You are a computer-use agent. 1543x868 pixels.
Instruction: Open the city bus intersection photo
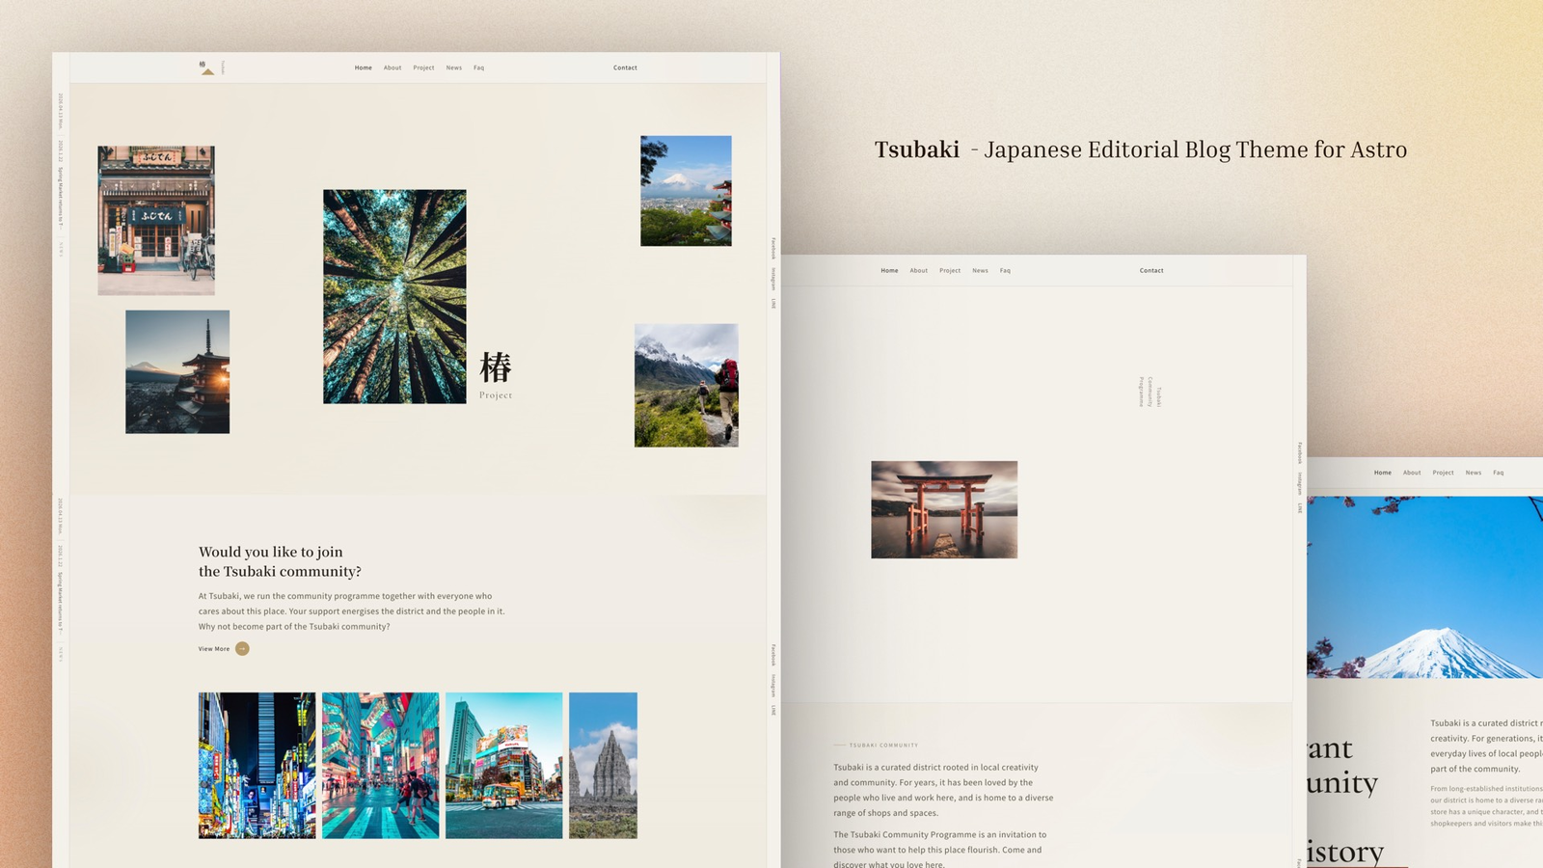coord(503,766)
